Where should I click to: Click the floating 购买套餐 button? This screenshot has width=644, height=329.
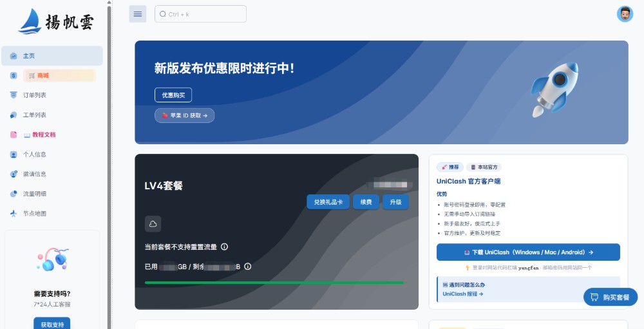pyautogui.click(x=611, y=297)
